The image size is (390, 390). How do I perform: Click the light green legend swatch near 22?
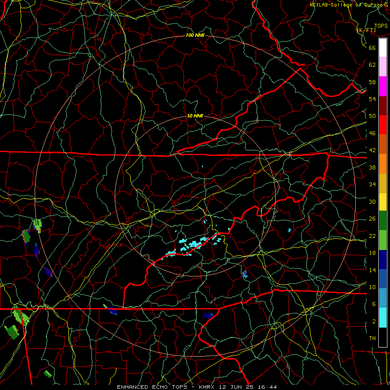click(383, 240)
